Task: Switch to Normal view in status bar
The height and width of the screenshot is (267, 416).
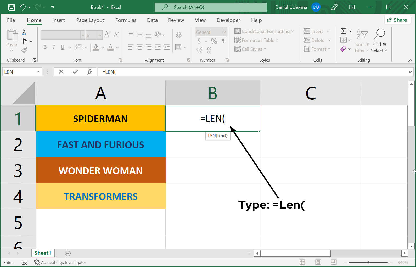Action: pyautogui.click(x=302, y=262)
